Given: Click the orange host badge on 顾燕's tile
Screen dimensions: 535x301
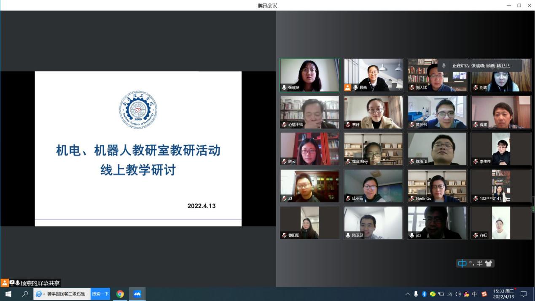Looking at the screenshot, I should [348, 88].
